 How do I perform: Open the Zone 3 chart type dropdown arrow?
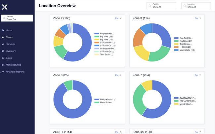pyautogui.click(x=200, y=18)
